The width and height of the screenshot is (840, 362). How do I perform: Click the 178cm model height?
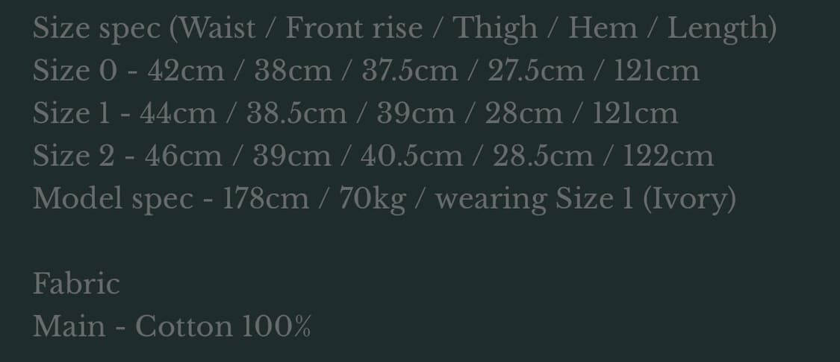pos(265,199)
